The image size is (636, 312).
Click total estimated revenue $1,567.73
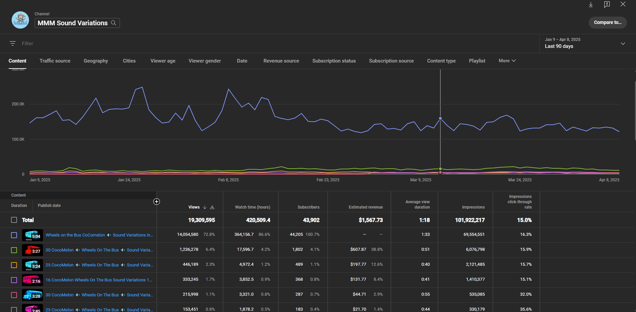(x=371, y=220)
